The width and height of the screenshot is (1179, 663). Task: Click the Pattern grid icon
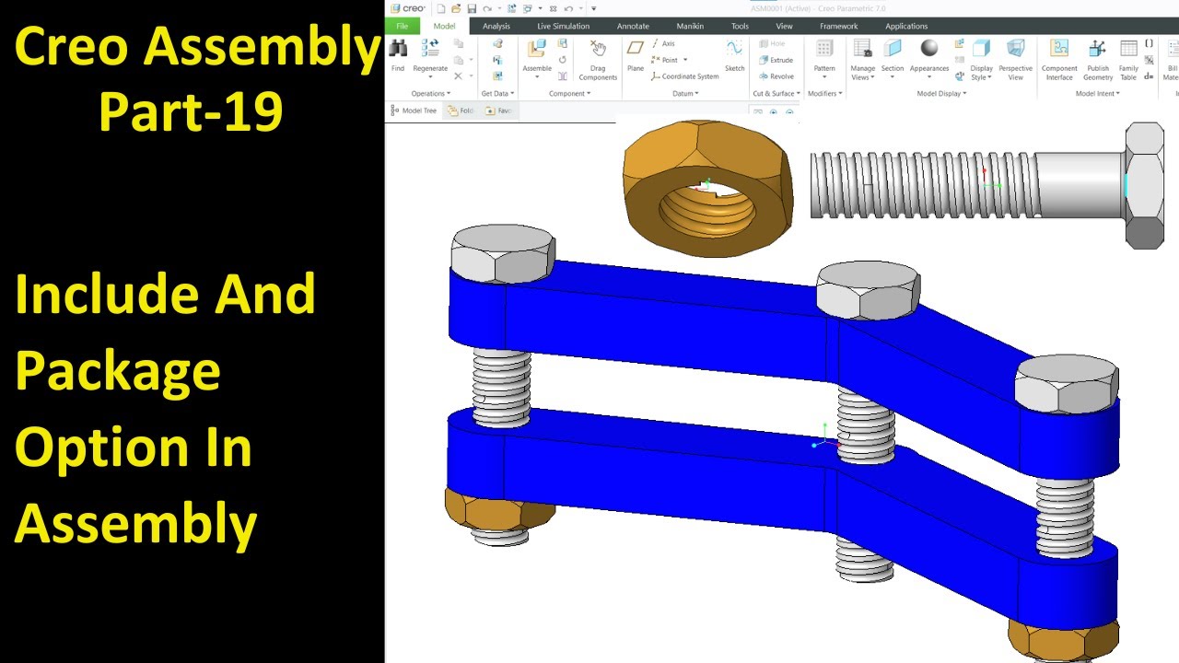(824, 50)
